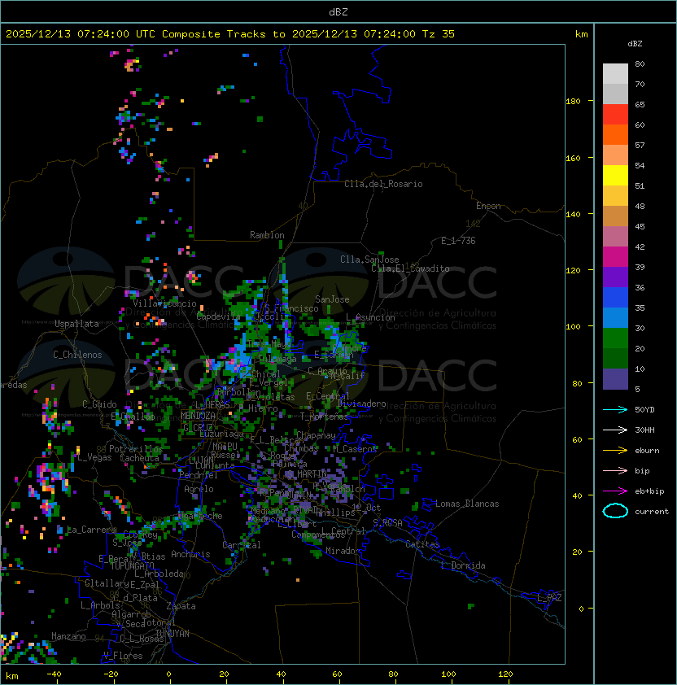Click the 'V_Flores' map label
Screen dimensions: 677x685
123,656
